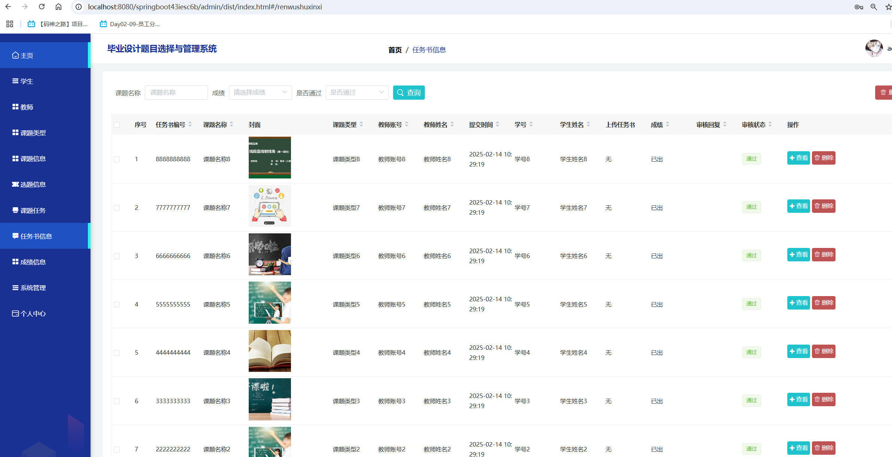Reload the page with browser refresh icon

click(42, 7)
